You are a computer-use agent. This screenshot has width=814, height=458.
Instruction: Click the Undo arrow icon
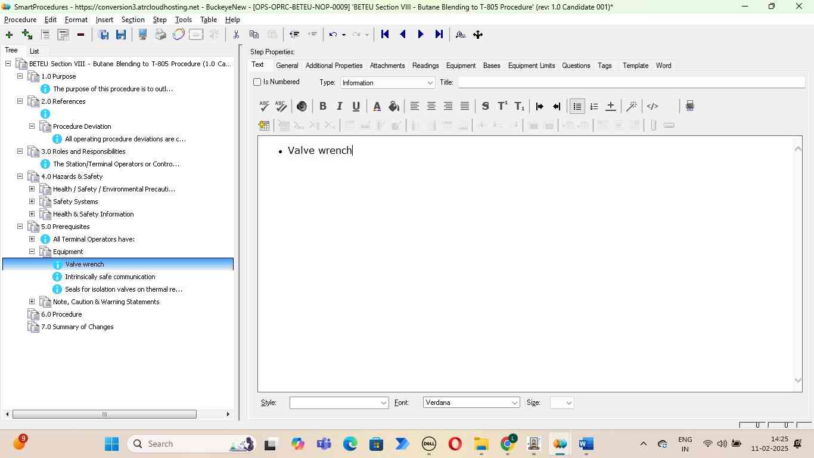tap(333, 35)
